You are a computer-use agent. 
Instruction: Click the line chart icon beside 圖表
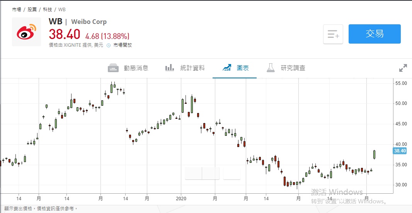(x=227, y=68)
